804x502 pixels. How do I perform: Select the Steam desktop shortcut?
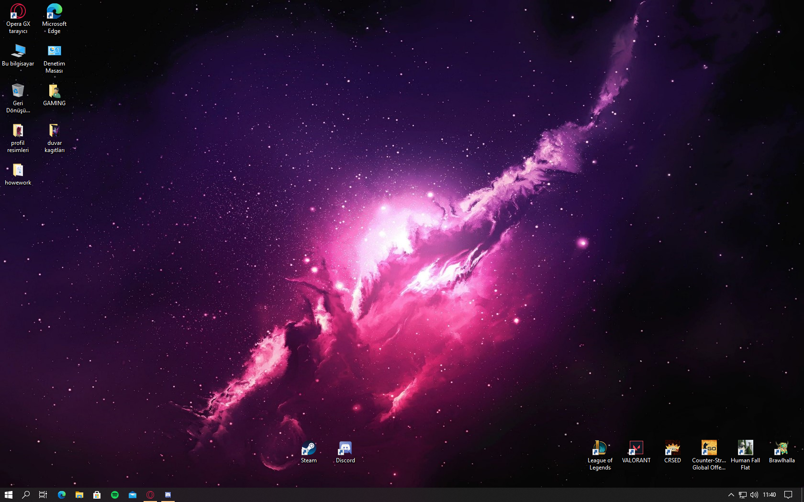point(309,452)
